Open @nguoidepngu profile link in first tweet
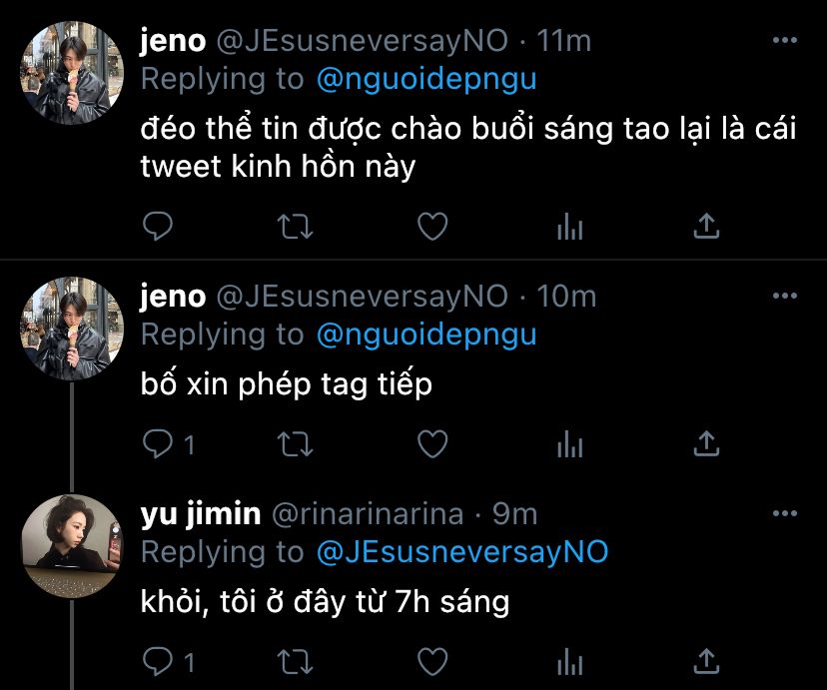The width and height of the screenshot is (827, 690). 426,79
